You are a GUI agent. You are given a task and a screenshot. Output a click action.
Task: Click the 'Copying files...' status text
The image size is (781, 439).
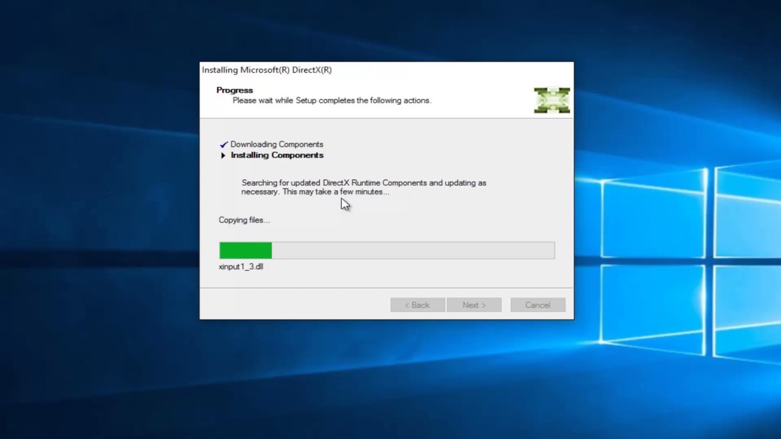244,220
